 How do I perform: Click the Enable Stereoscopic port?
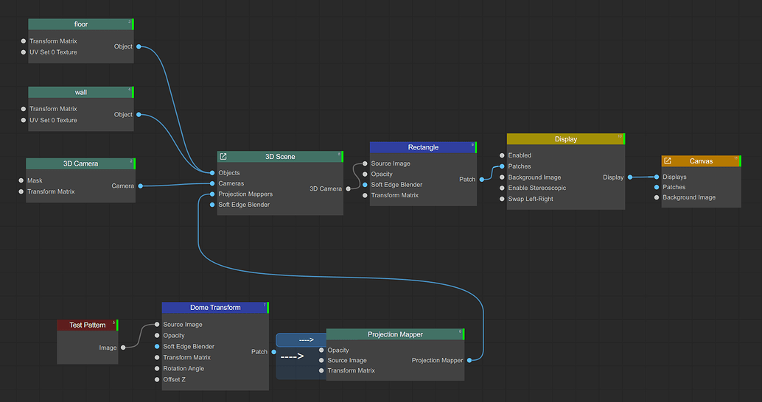(502, 188)
